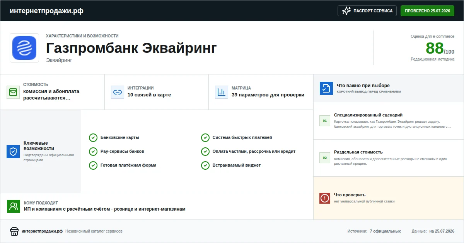This screenshot has width=464, height=243.
Task: Click the Интеграции link icon
Action: click(x=118, y=92)
